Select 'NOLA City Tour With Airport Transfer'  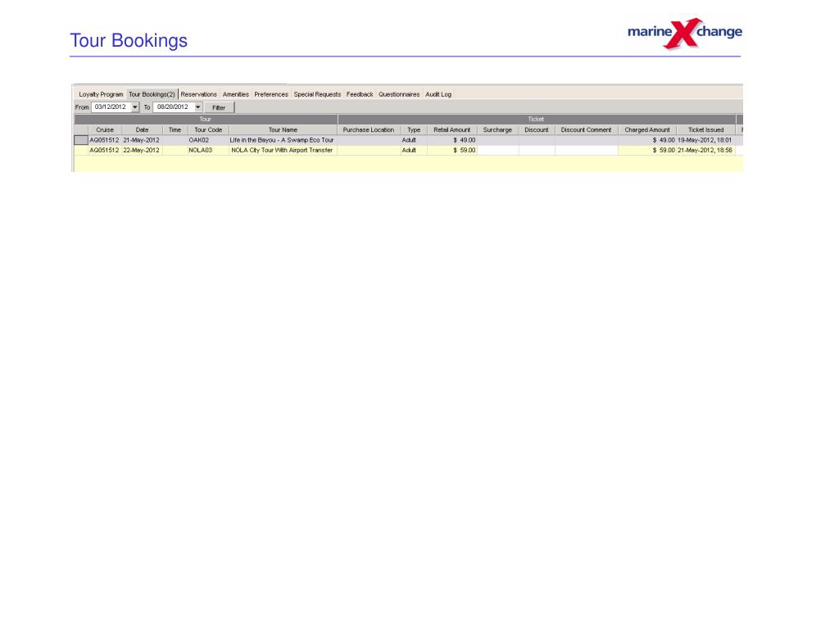pyautogui.click(x=282, y=151)
